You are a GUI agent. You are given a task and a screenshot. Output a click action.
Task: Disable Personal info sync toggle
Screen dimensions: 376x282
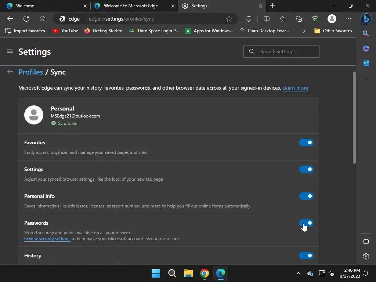pos(306,196)
